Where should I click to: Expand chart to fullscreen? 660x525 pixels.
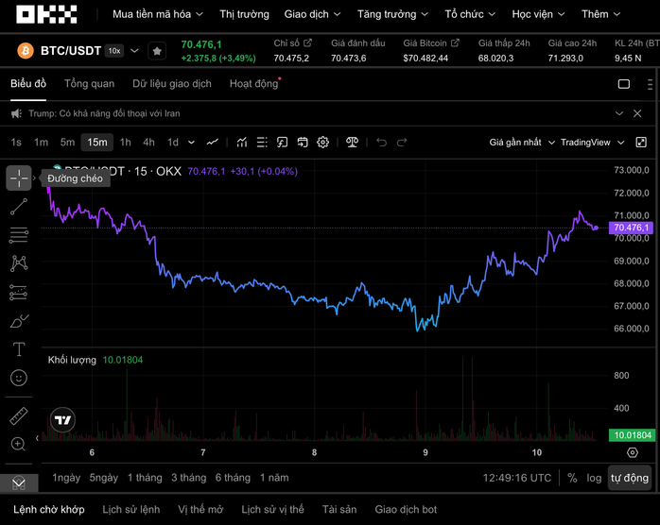coord(641,143)
